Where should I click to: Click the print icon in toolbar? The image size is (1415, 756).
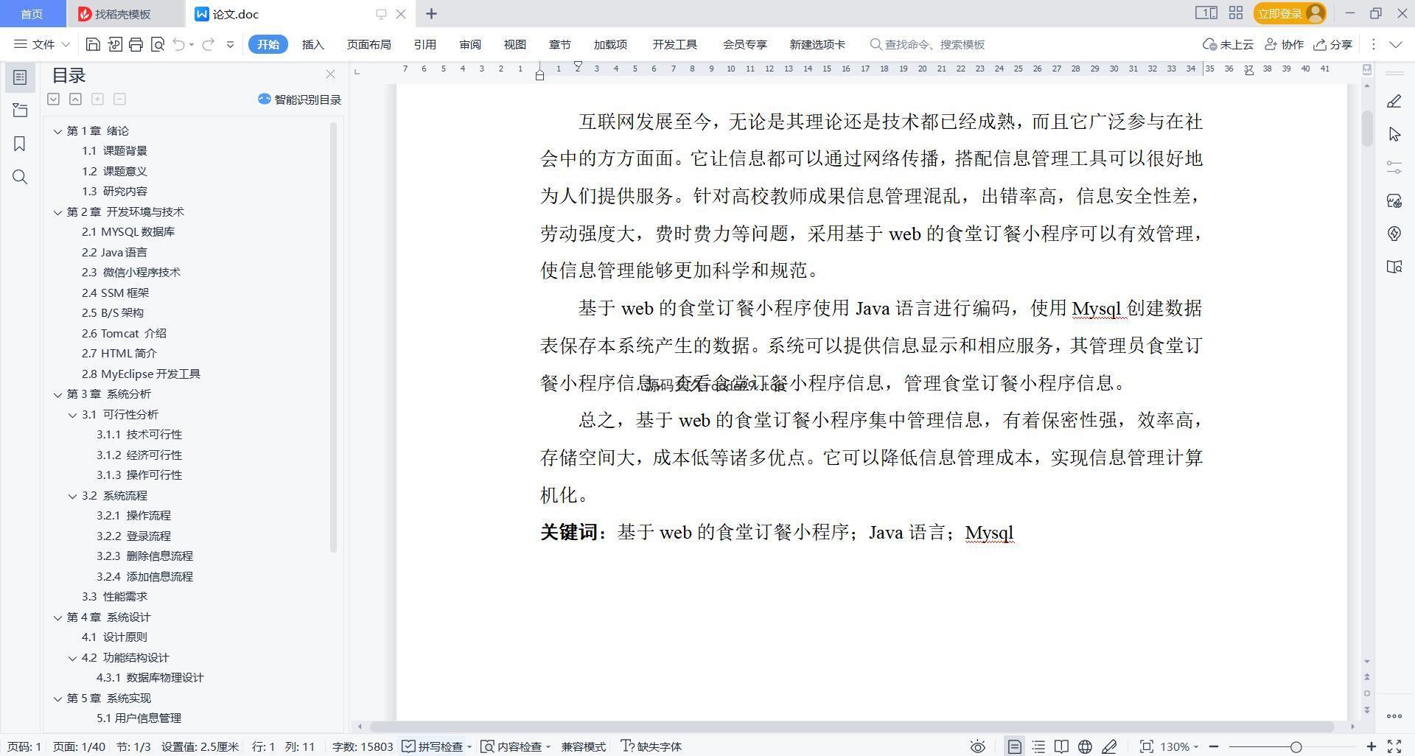click(136, 44)
